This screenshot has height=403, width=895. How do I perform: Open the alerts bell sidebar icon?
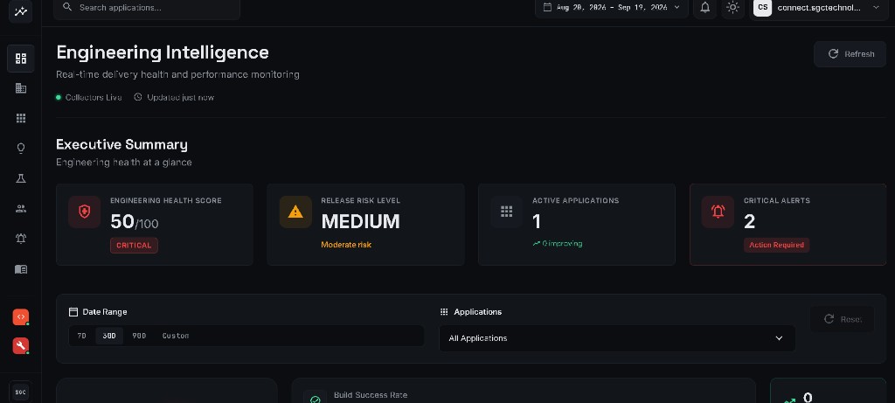[21, 239]
